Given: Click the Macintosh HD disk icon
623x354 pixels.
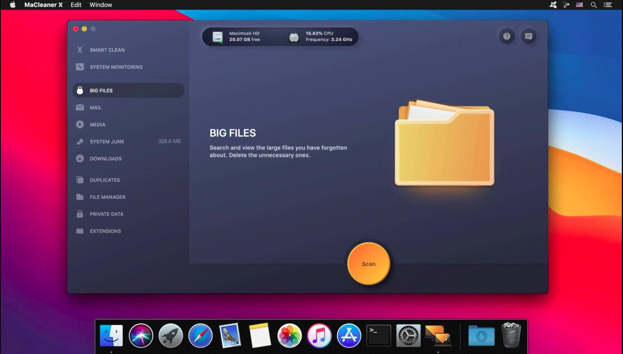Looking at the screenshot, I should [x=218, y=37].
